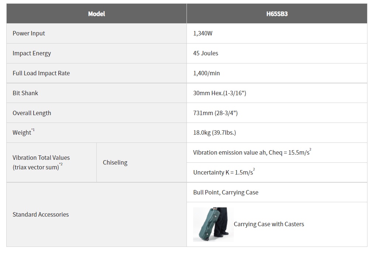Click the carrying case with casters thumbnail
This screenshot has height=255, width=373.
click(x=213, y=224)
